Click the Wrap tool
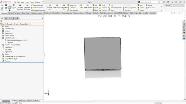Viewport: 186px width, 104px height. coord(102,5)
